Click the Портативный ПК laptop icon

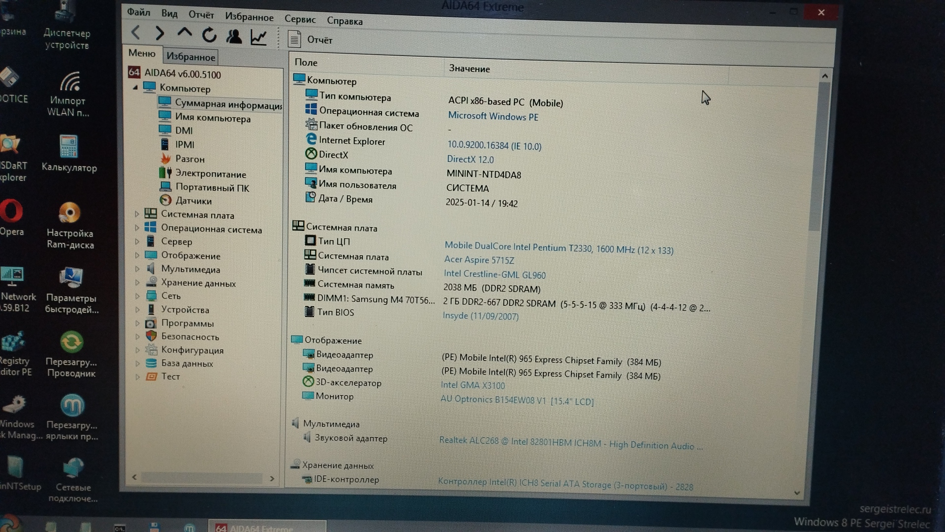165,187
